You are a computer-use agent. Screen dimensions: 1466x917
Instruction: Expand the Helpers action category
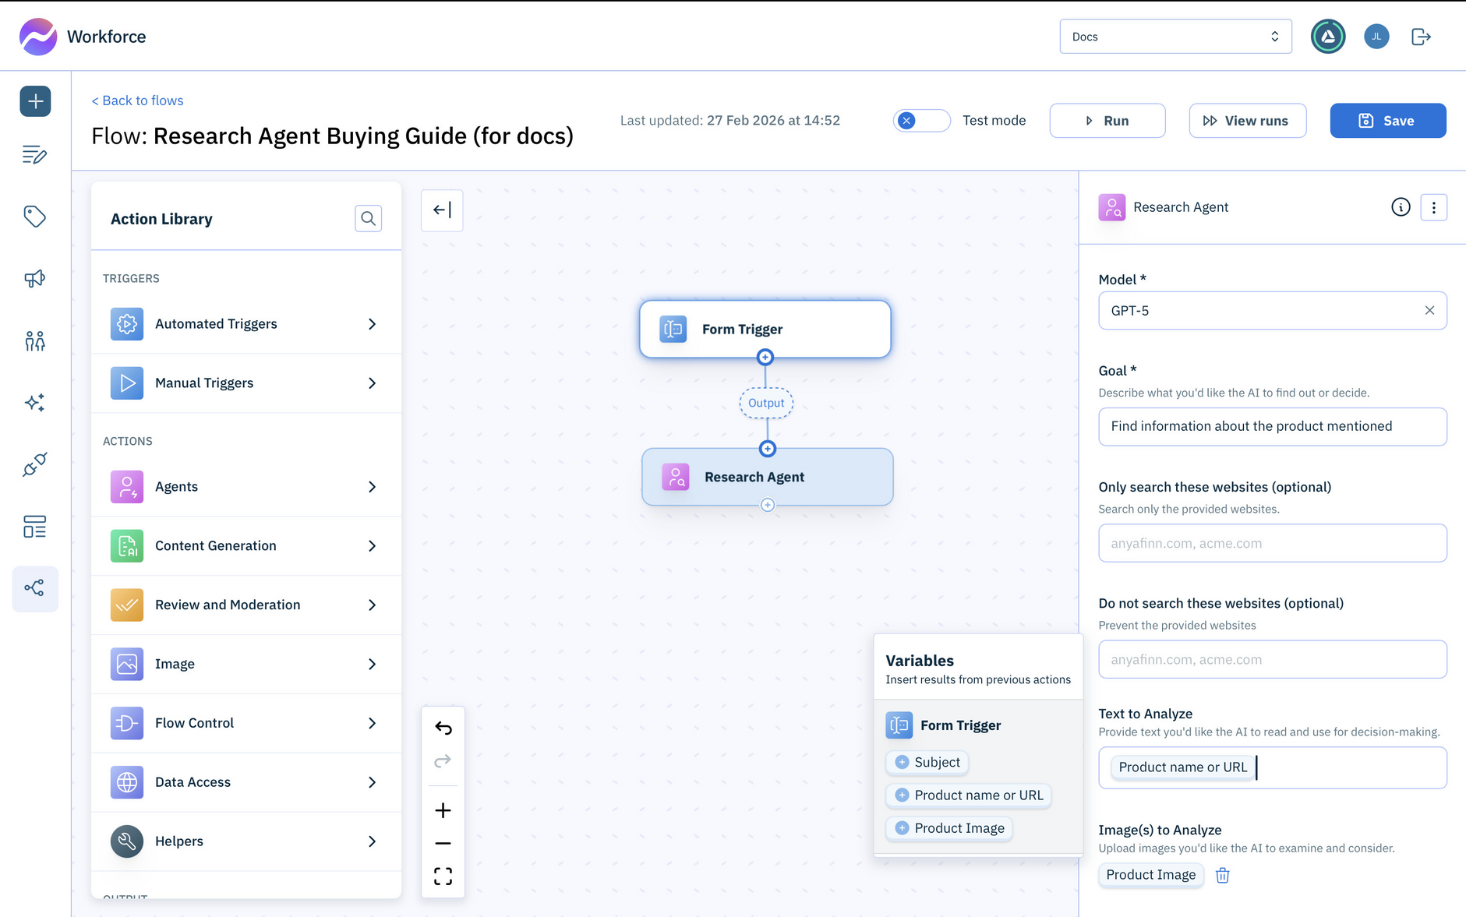tap(373, 841)
